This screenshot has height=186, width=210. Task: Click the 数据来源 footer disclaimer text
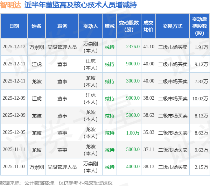pos(56,183)
